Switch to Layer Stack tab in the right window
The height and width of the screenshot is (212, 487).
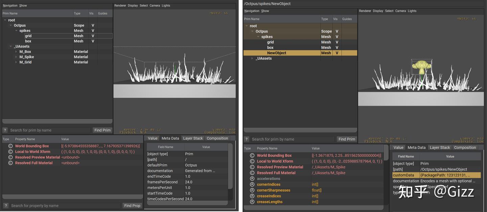tap(440, 148)
